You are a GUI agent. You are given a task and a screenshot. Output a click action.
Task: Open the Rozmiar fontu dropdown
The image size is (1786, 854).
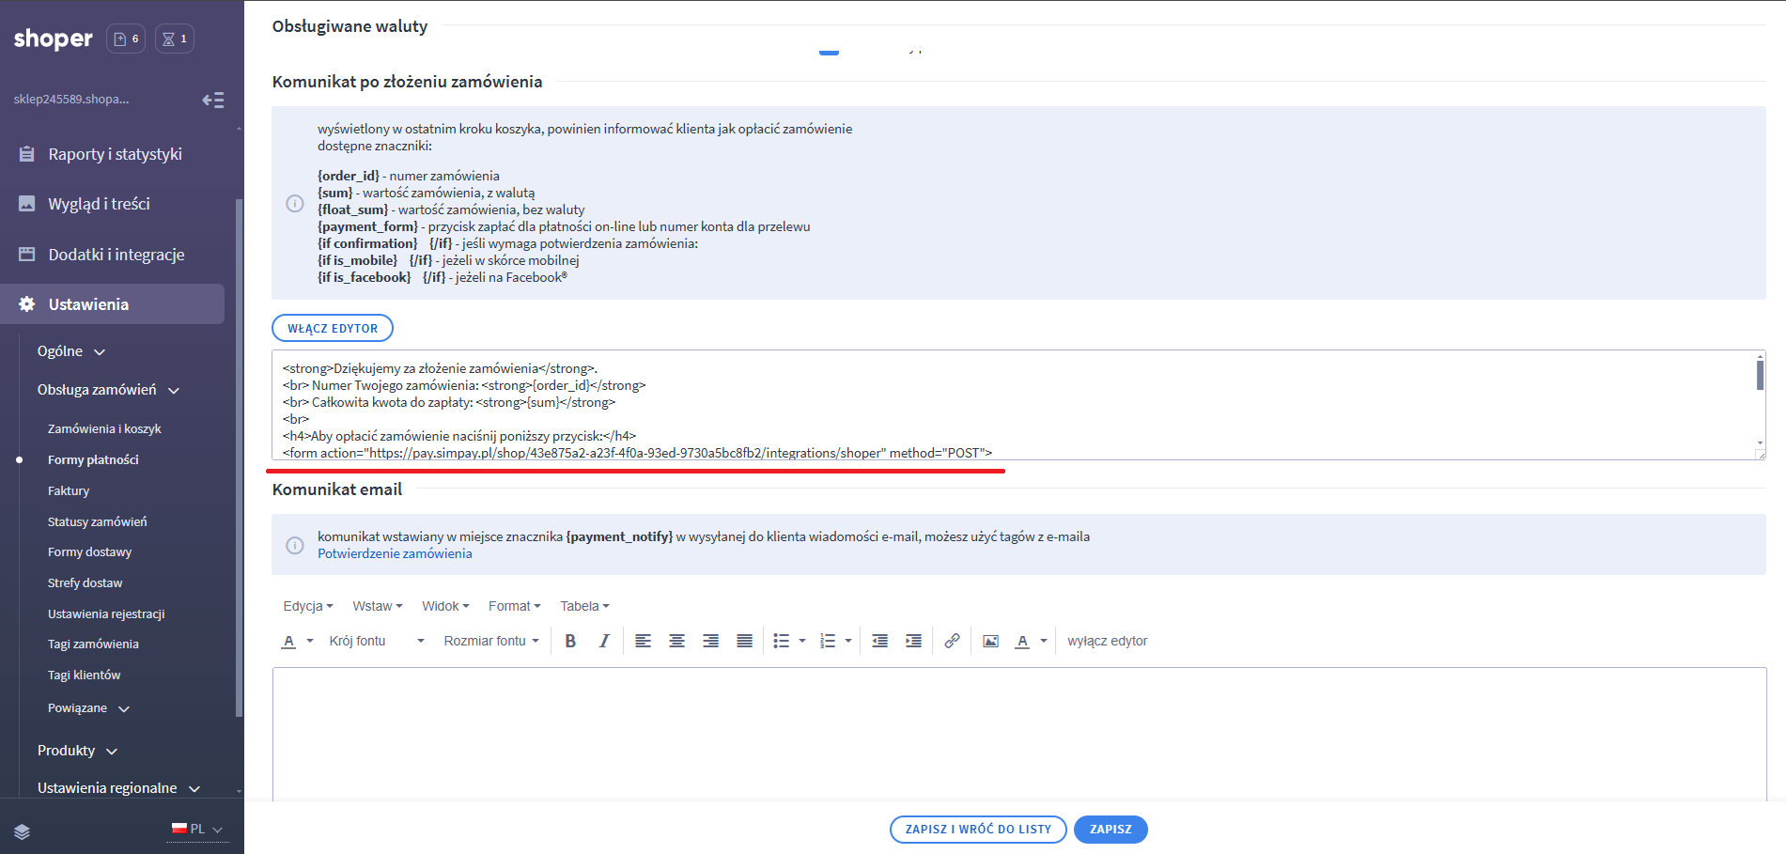click(491, 641)
